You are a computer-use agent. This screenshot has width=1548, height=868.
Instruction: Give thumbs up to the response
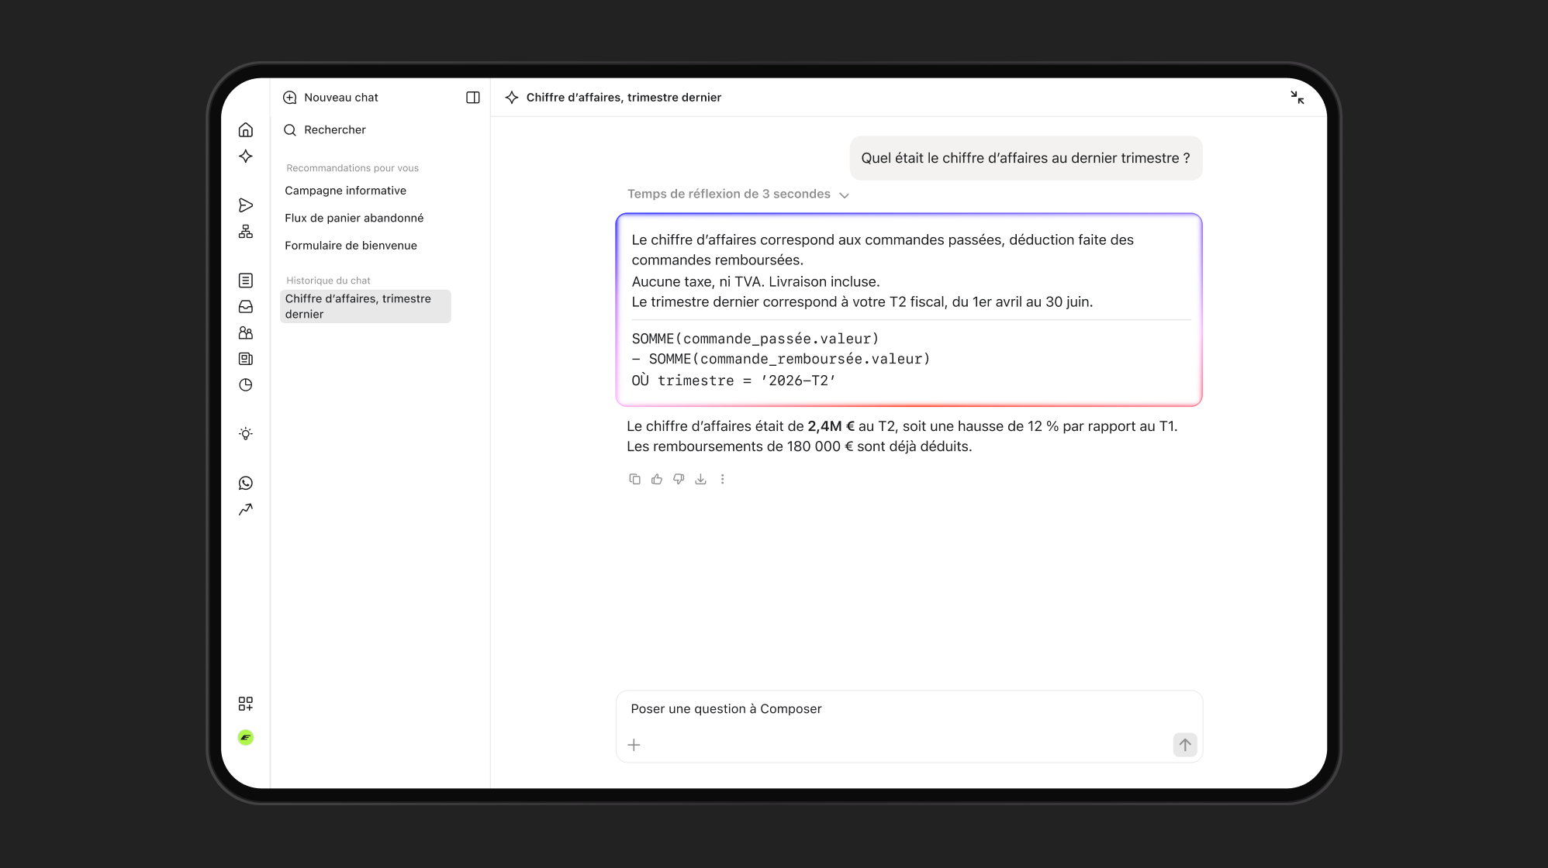click(x=657, y=480)
